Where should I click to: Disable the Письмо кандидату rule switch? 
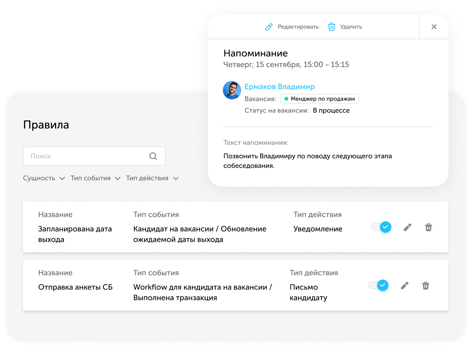point(378,285)
